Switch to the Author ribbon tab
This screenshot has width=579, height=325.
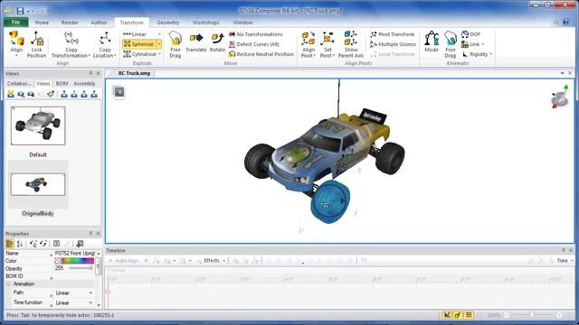click(99, 23)
